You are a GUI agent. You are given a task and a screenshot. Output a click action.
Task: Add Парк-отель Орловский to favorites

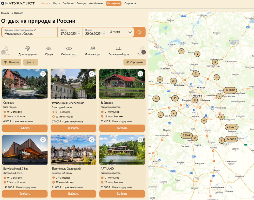(x=92, y=140)
